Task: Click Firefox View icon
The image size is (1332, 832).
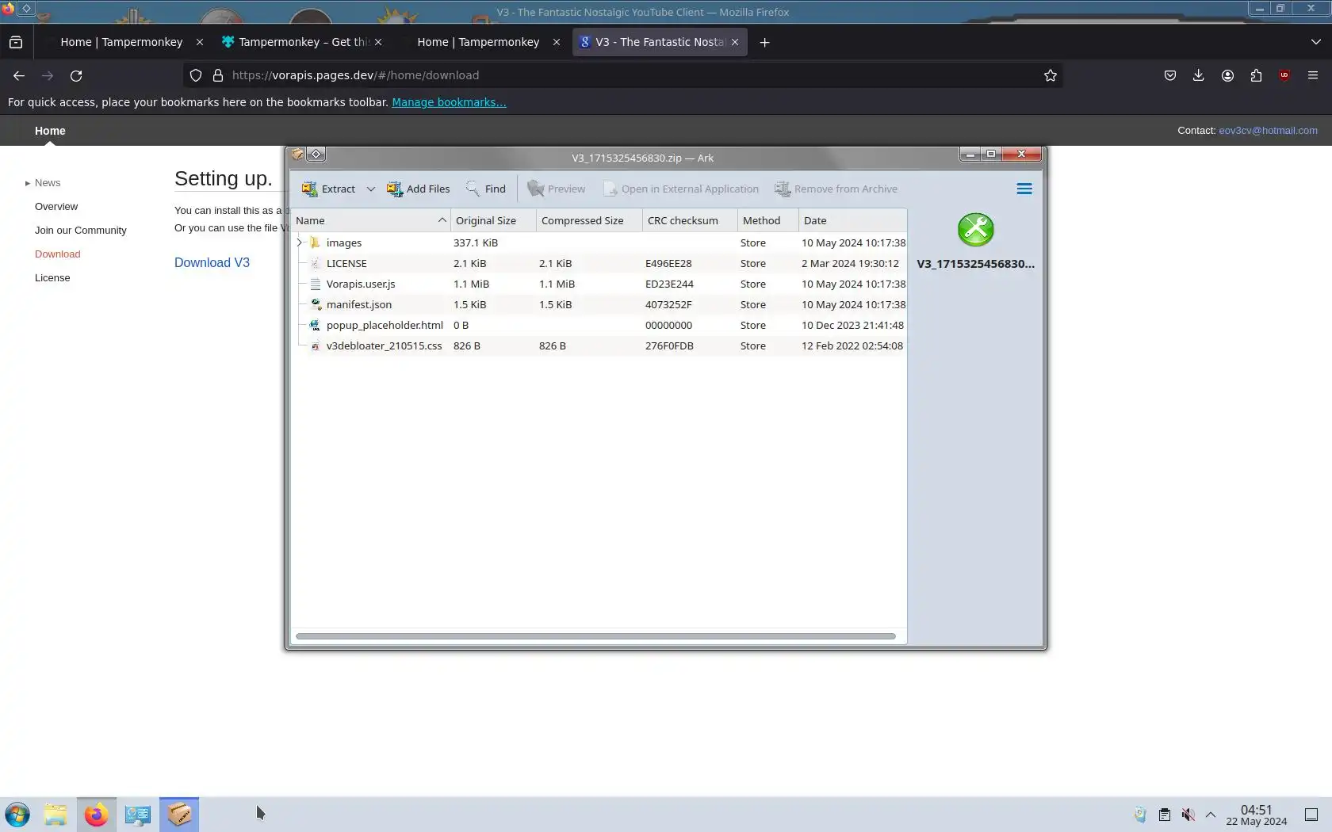Action: (16, 42)
